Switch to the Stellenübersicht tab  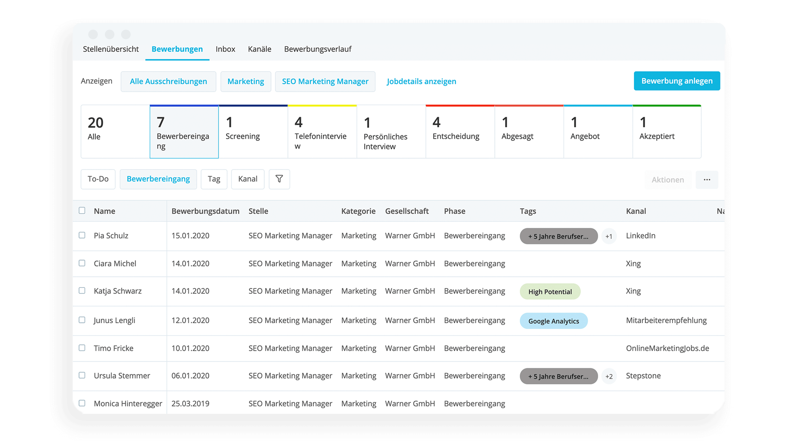click(111, 49)
